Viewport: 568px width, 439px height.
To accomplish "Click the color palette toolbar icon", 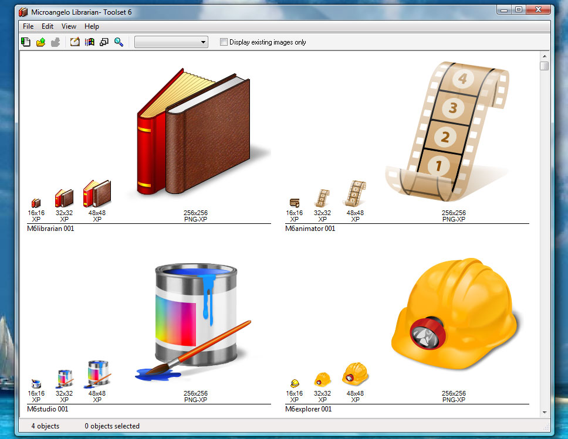I will (89, 42).
